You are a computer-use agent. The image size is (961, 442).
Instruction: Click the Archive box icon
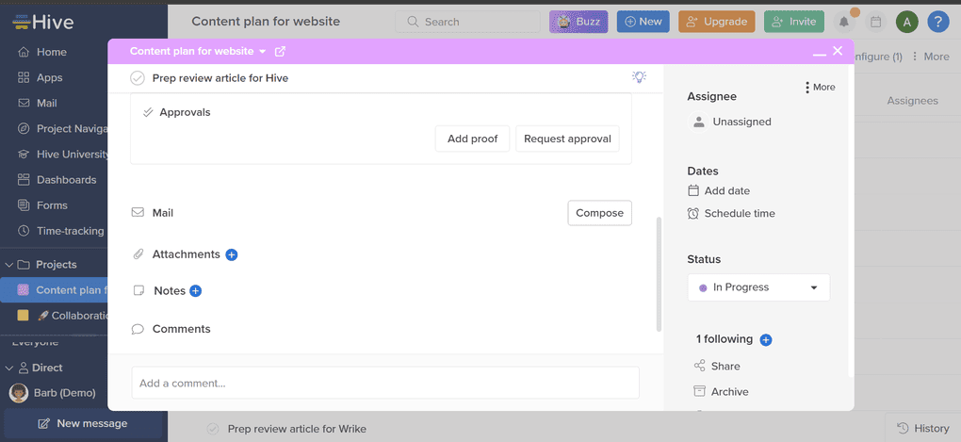pyautogui.click(x=699, y=391)
